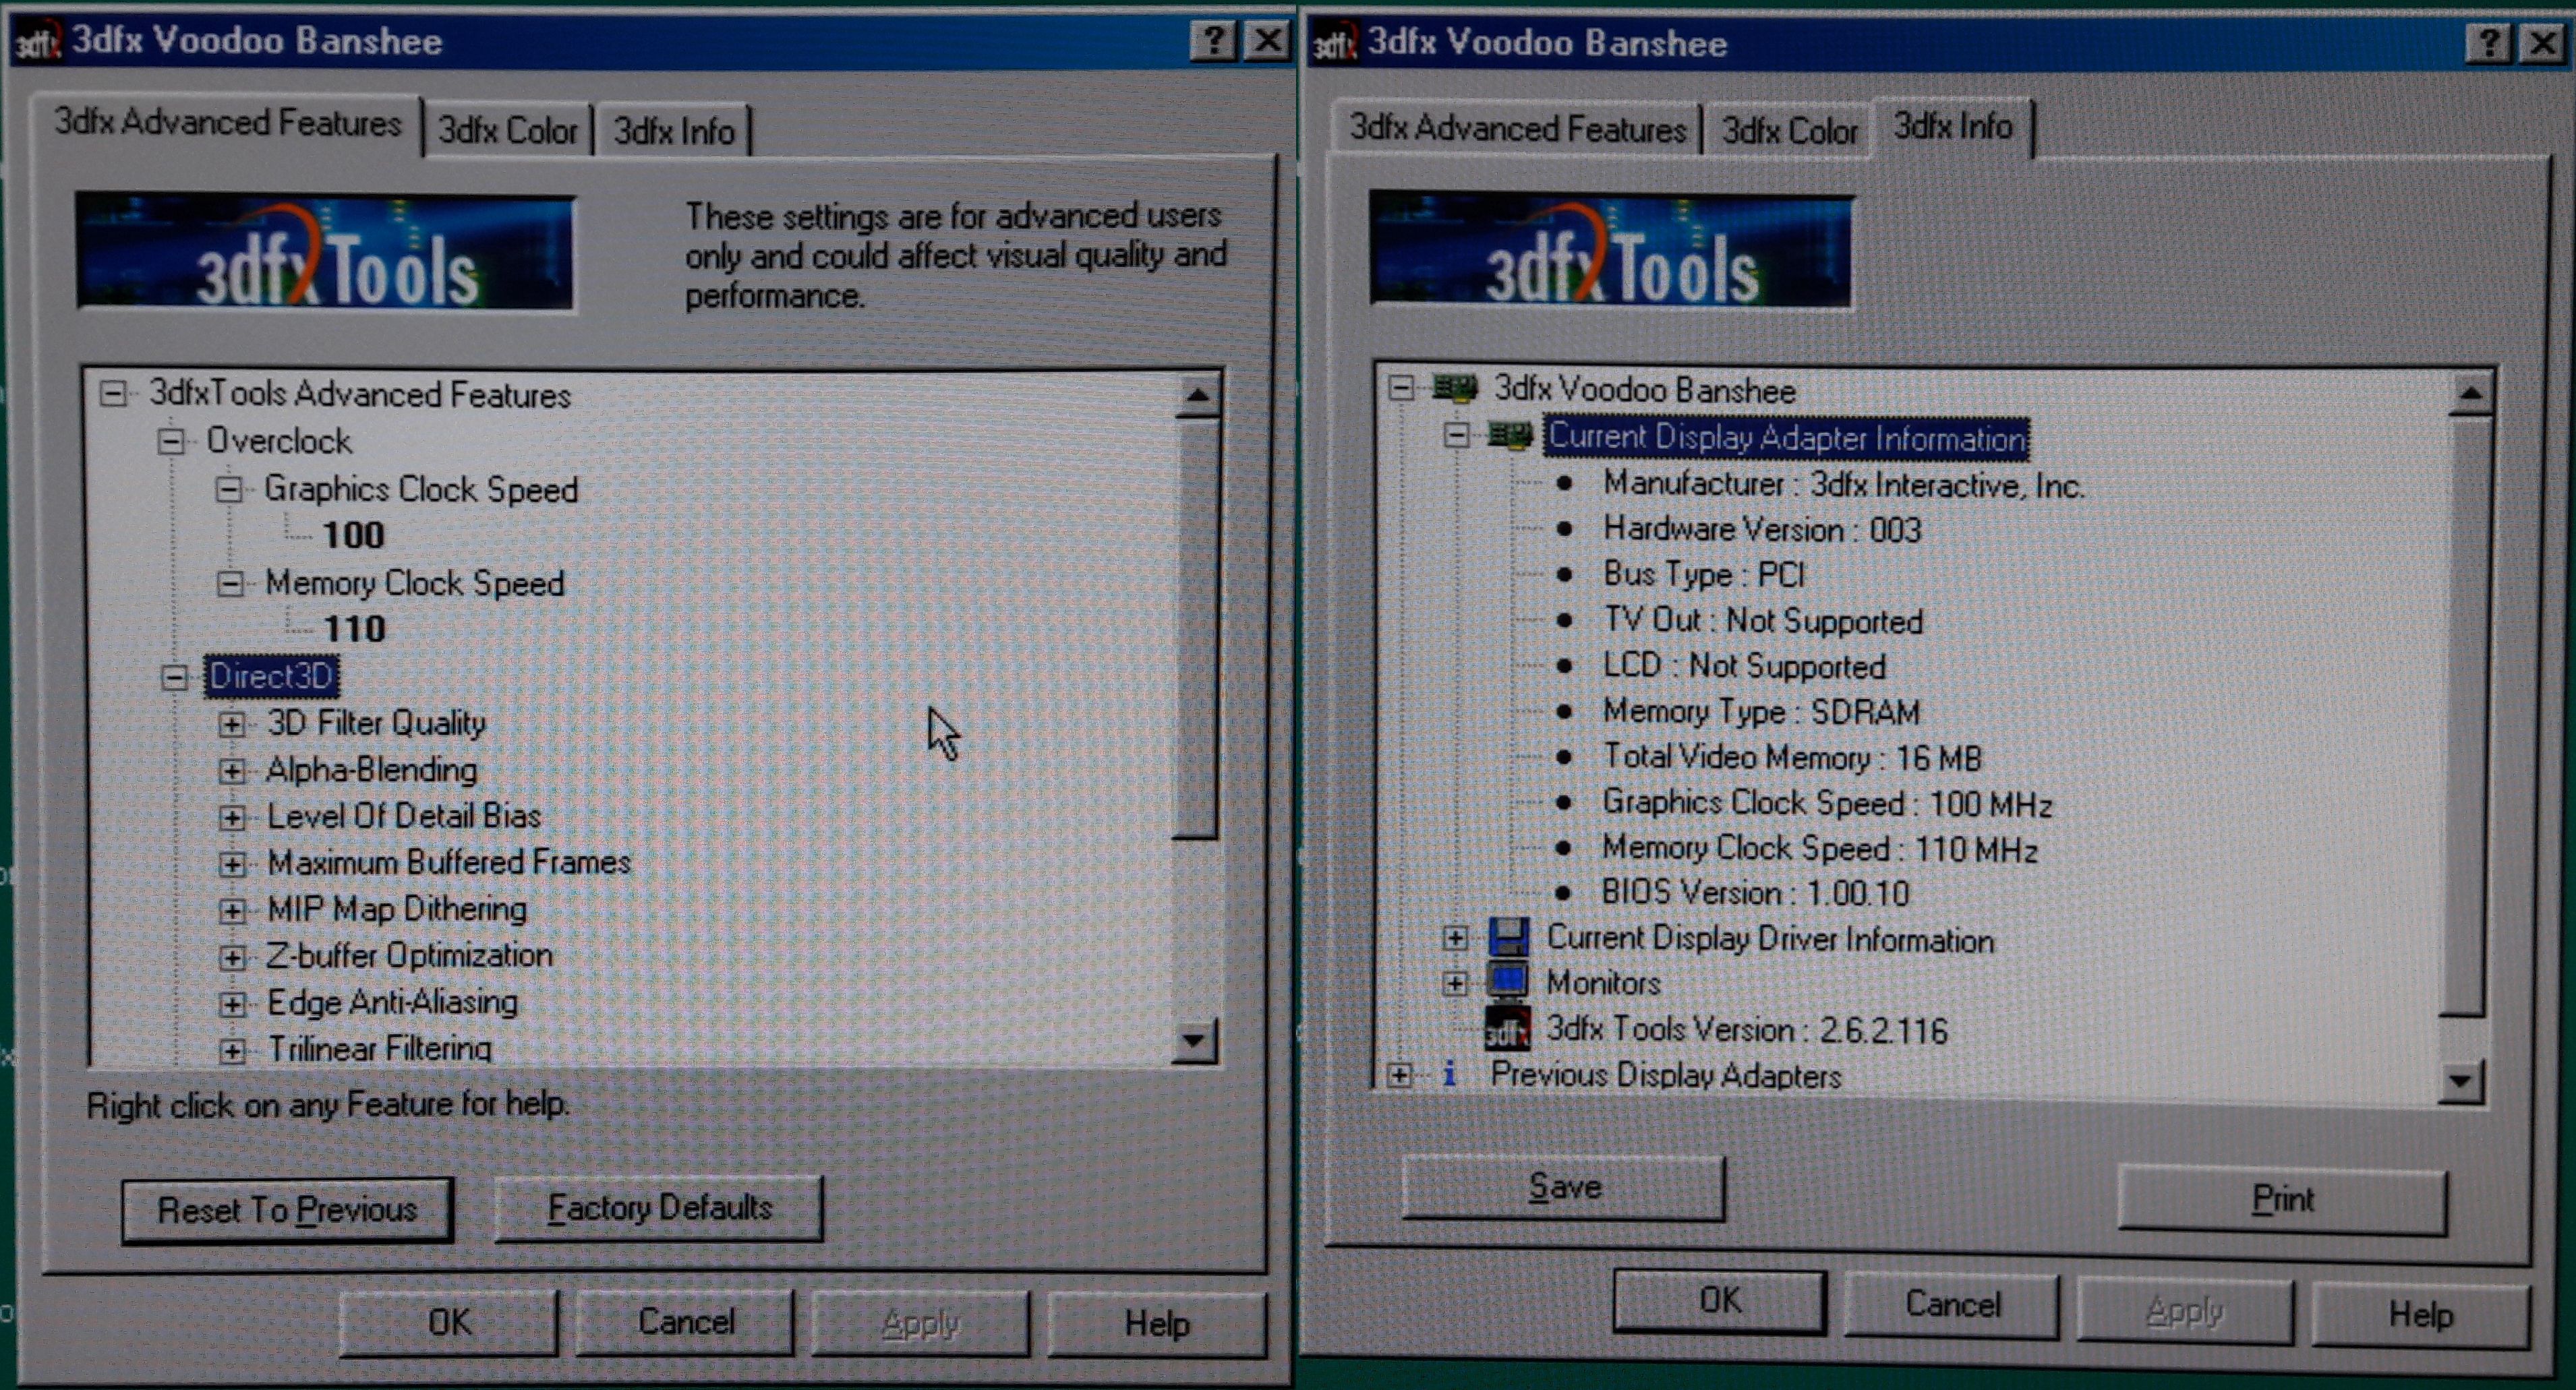Click scroll up arrow in Info tree
Screen dimensions: 2576x1390
pos(2471,394)
